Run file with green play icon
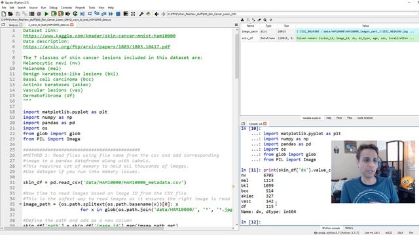This screenshot has height=235, width=419. click(46, 14)
